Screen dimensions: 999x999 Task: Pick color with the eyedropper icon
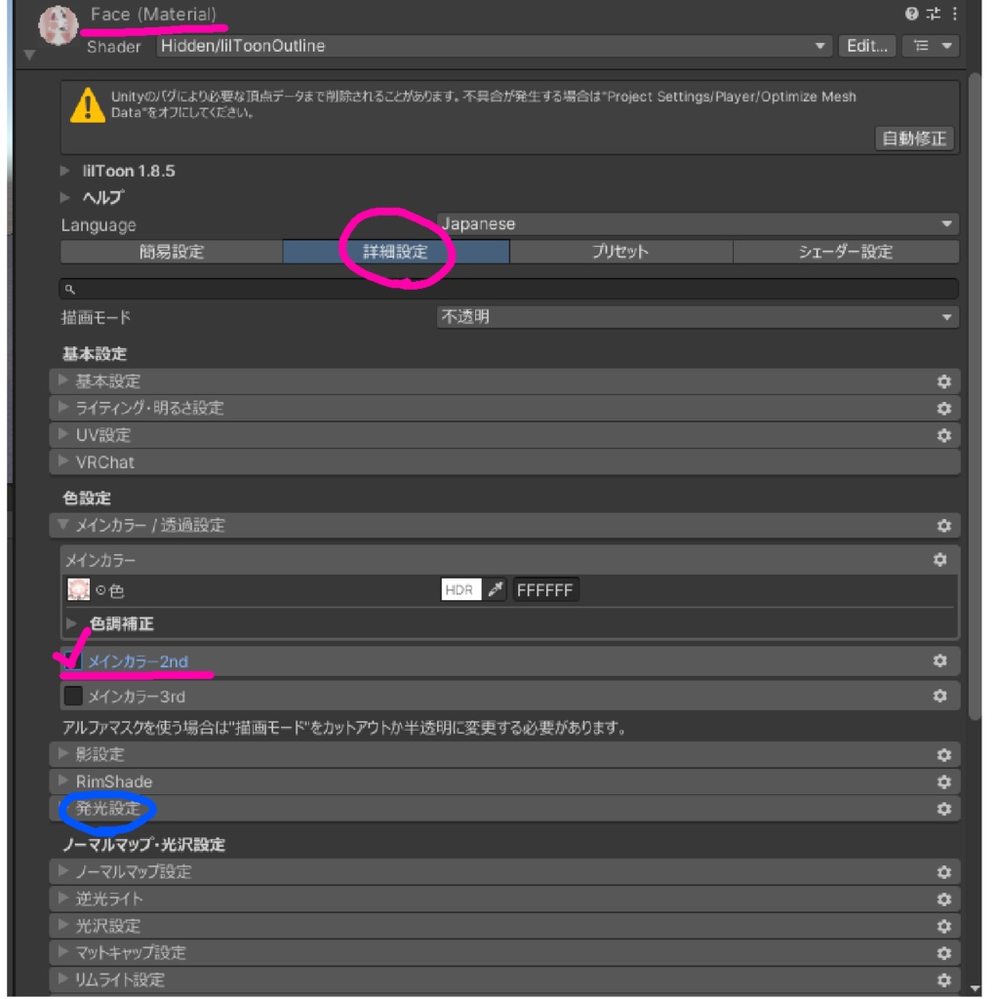[495, 590]
